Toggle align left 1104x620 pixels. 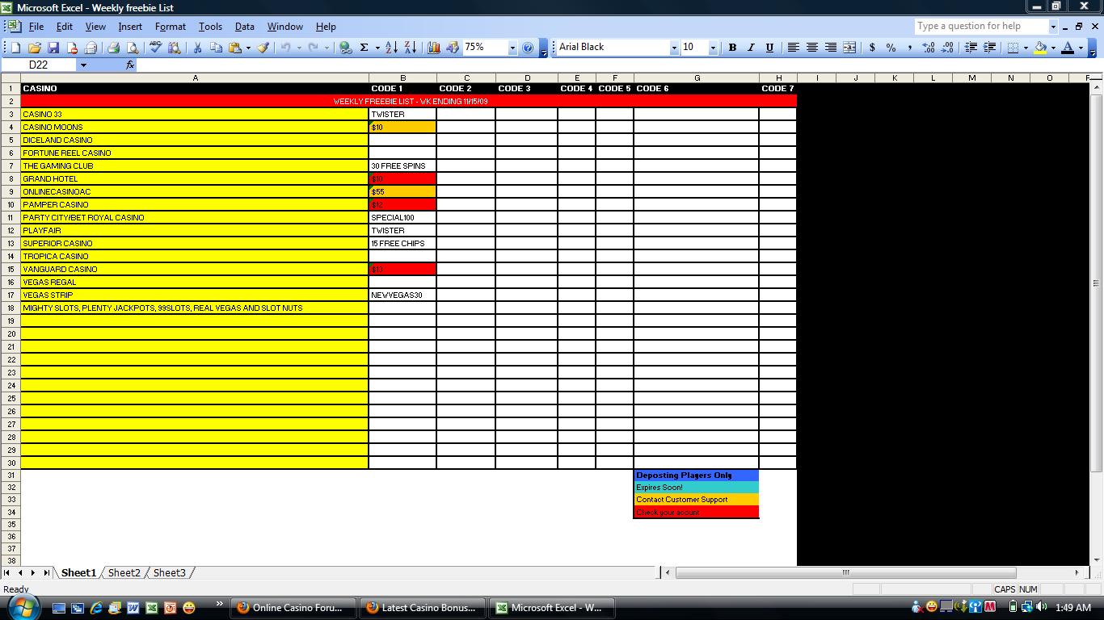(793, 48)
